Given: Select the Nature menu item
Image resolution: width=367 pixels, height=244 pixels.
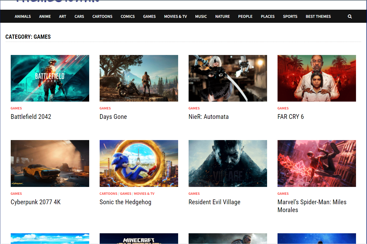Looking at the screenshot, I should (223, 16).
